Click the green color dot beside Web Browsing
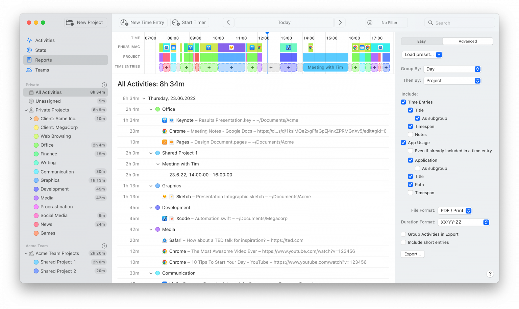The width and height of the screenshot is (519, 309). point(36,136)
